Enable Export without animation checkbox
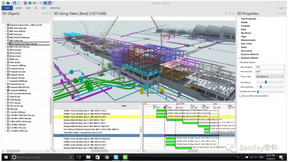Screen dimensions: 290x162 (x=241, y=96)
